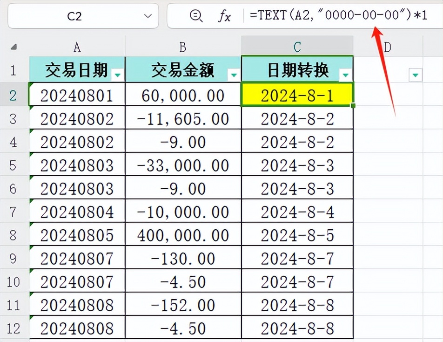Click the select-all corner triangle
The image size is (443, 342).
coord(13,47)
